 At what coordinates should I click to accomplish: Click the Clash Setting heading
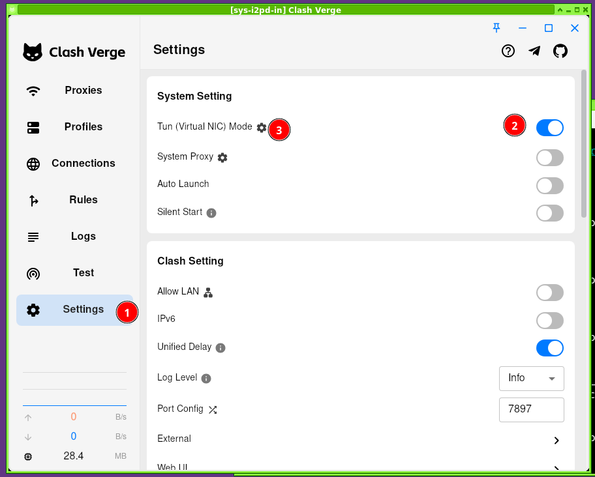pyautogui.click(x=190, y=261)
